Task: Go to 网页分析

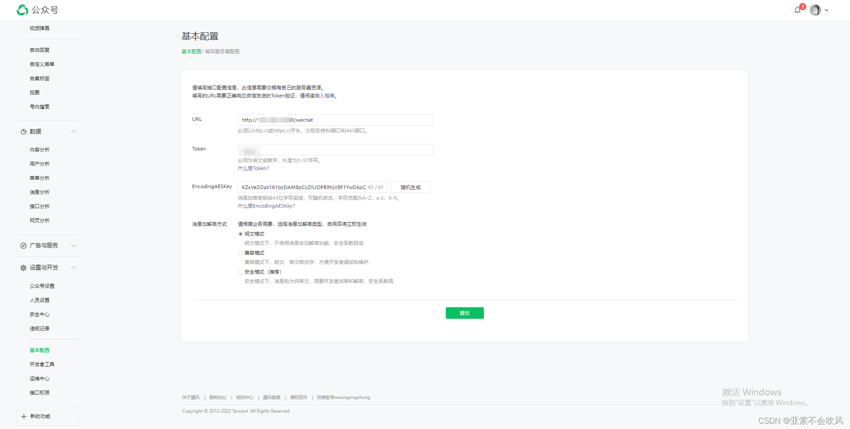Action: click(39, 220)
